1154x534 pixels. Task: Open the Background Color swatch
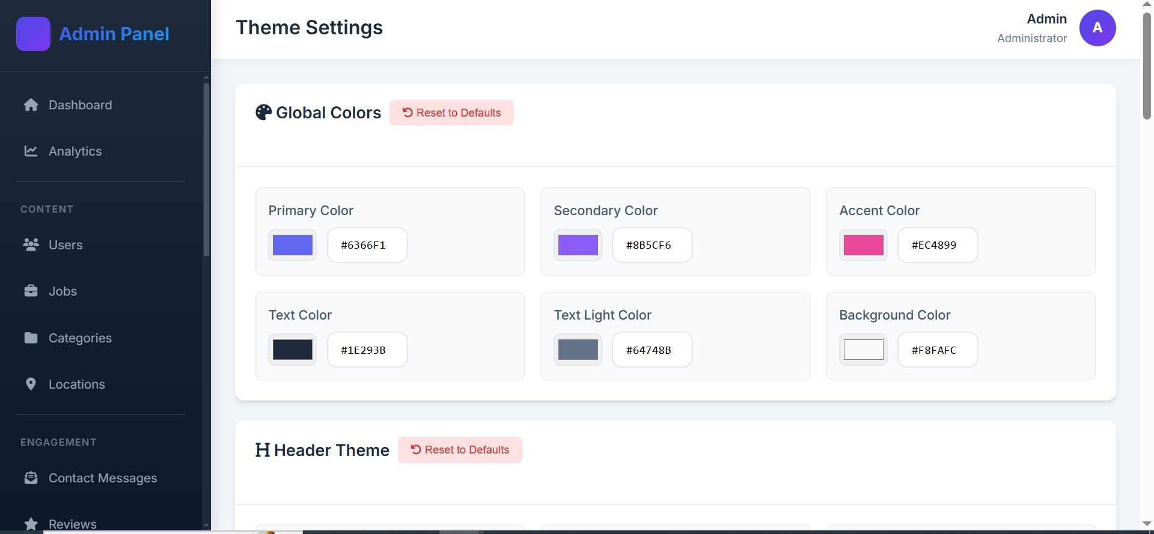[864, 350]
